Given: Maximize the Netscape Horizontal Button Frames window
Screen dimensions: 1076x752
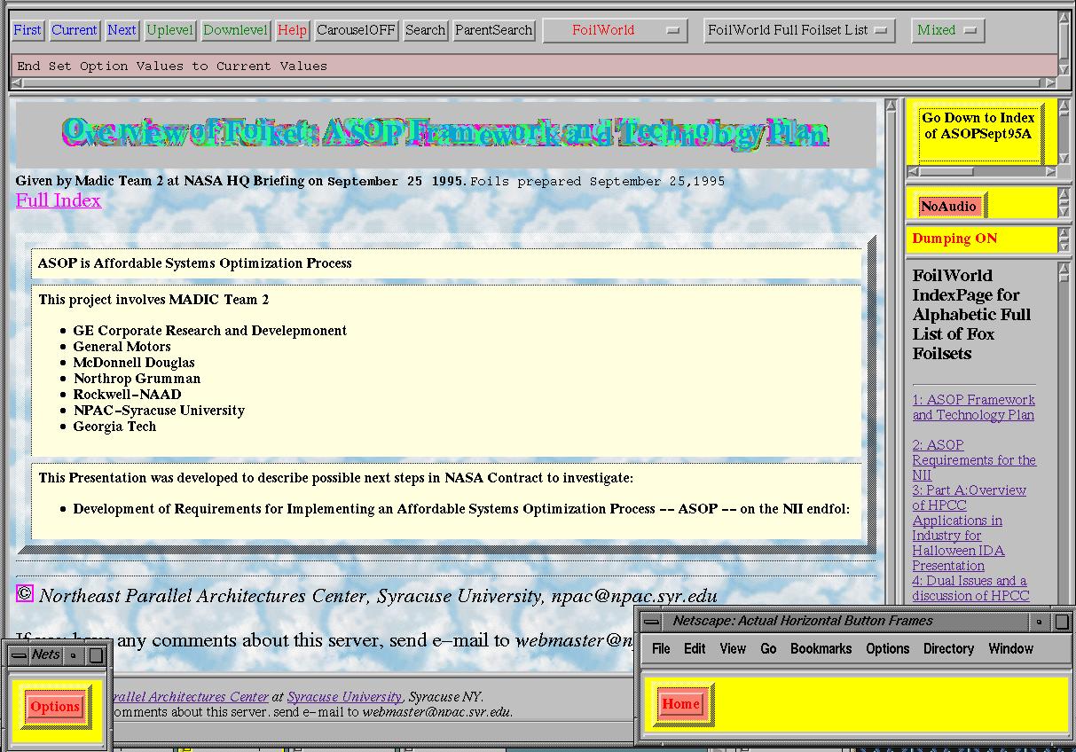Looking at the screenshot, I should (x=1062, y=622).
